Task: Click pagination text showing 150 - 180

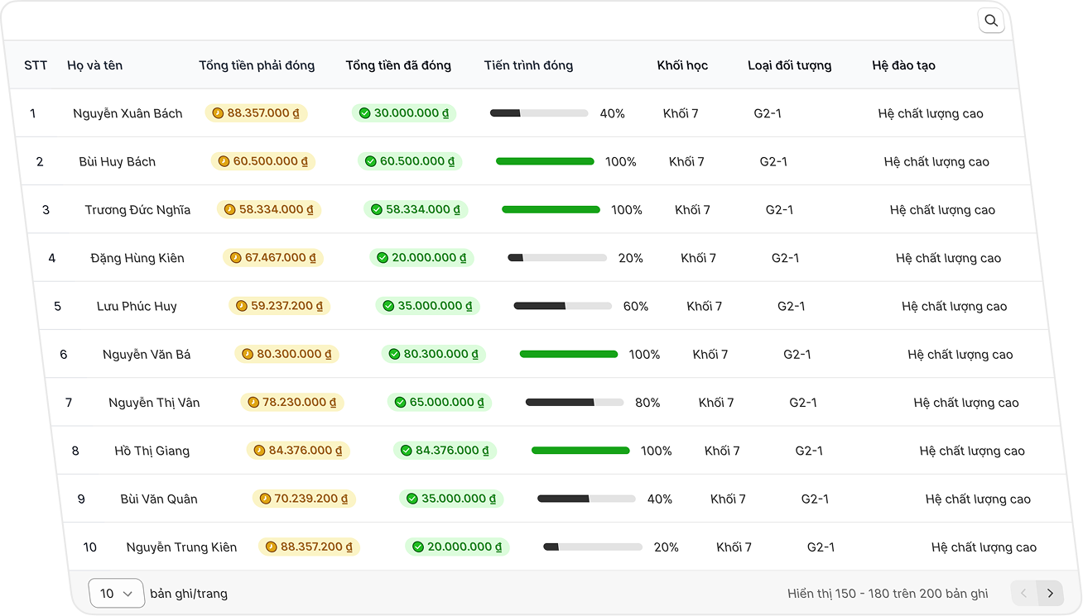Action: pos(888,594)
